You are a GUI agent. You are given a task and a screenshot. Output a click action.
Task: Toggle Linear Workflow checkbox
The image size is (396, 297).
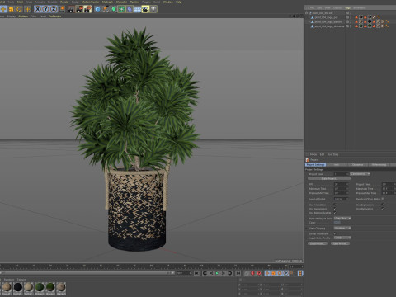pos(335,233)
